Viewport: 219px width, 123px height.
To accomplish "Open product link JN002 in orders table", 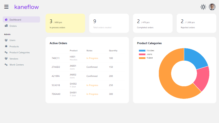I will pos(73,75).
